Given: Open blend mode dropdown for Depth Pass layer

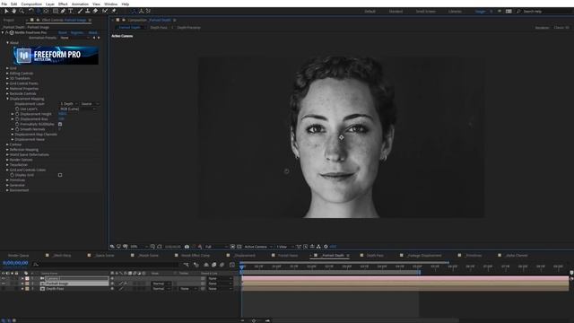Looking at the screenshot, I should (x=161, y=289).
